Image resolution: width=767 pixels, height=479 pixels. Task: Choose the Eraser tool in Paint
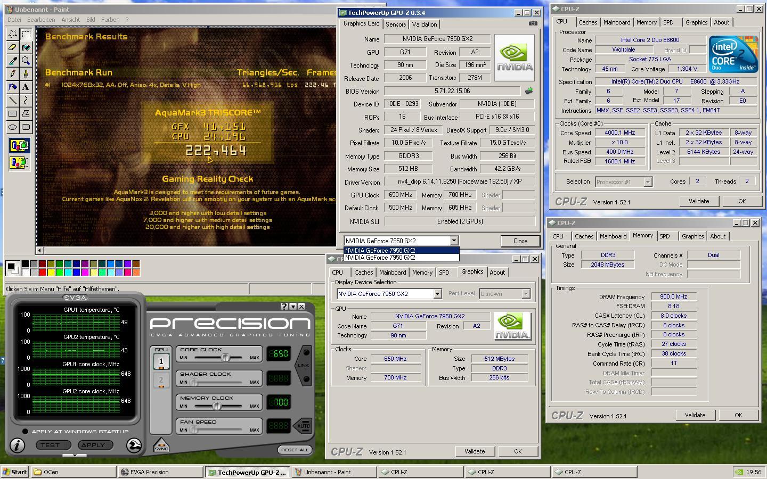pyautogui.click(x=12, y=47)
